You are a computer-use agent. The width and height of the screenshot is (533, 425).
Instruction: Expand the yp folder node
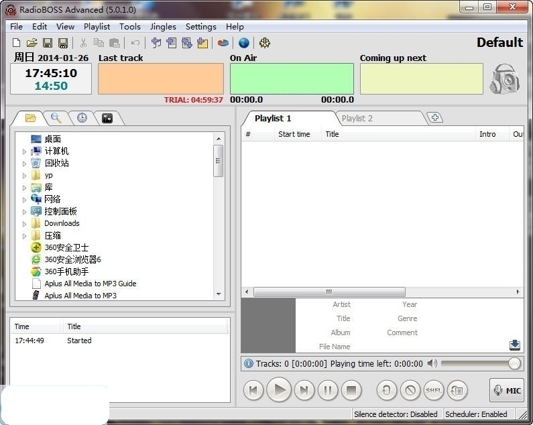click(25, 176)
